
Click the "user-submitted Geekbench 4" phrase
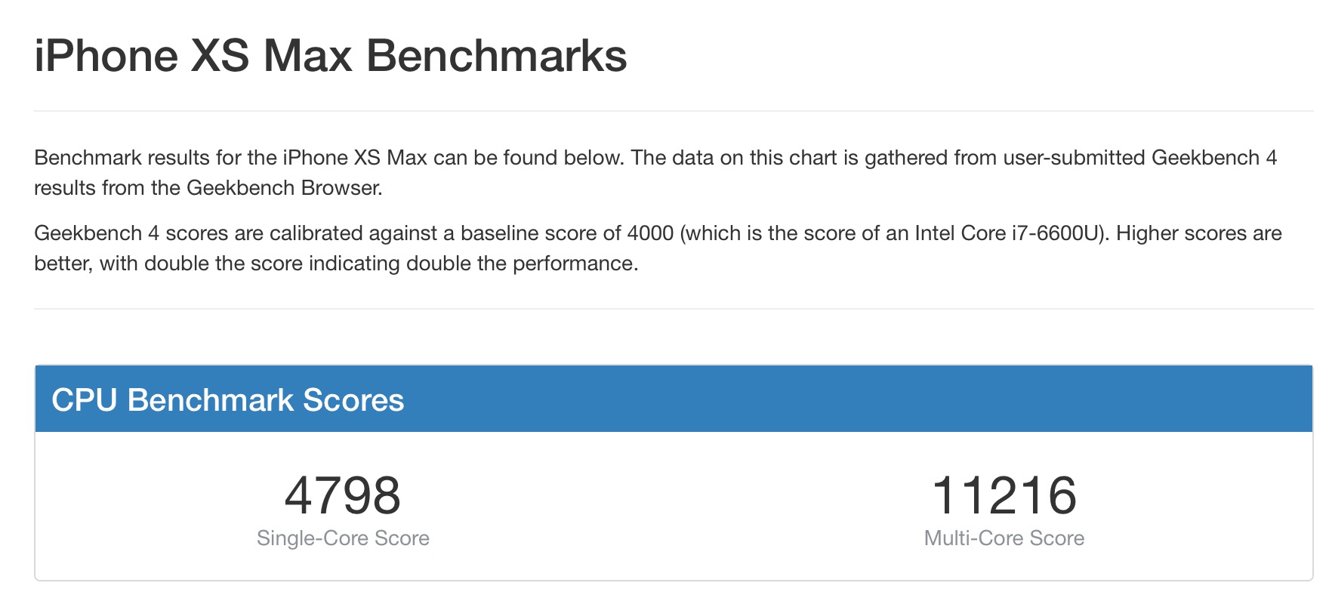coord(1139,158)
